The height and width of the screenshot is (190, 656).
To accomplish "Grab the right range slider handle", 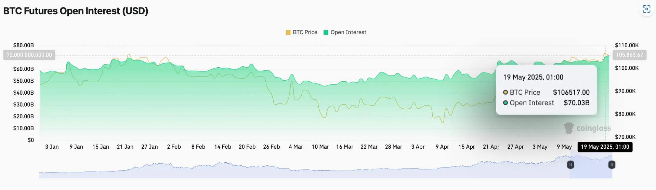I will 612,165.
